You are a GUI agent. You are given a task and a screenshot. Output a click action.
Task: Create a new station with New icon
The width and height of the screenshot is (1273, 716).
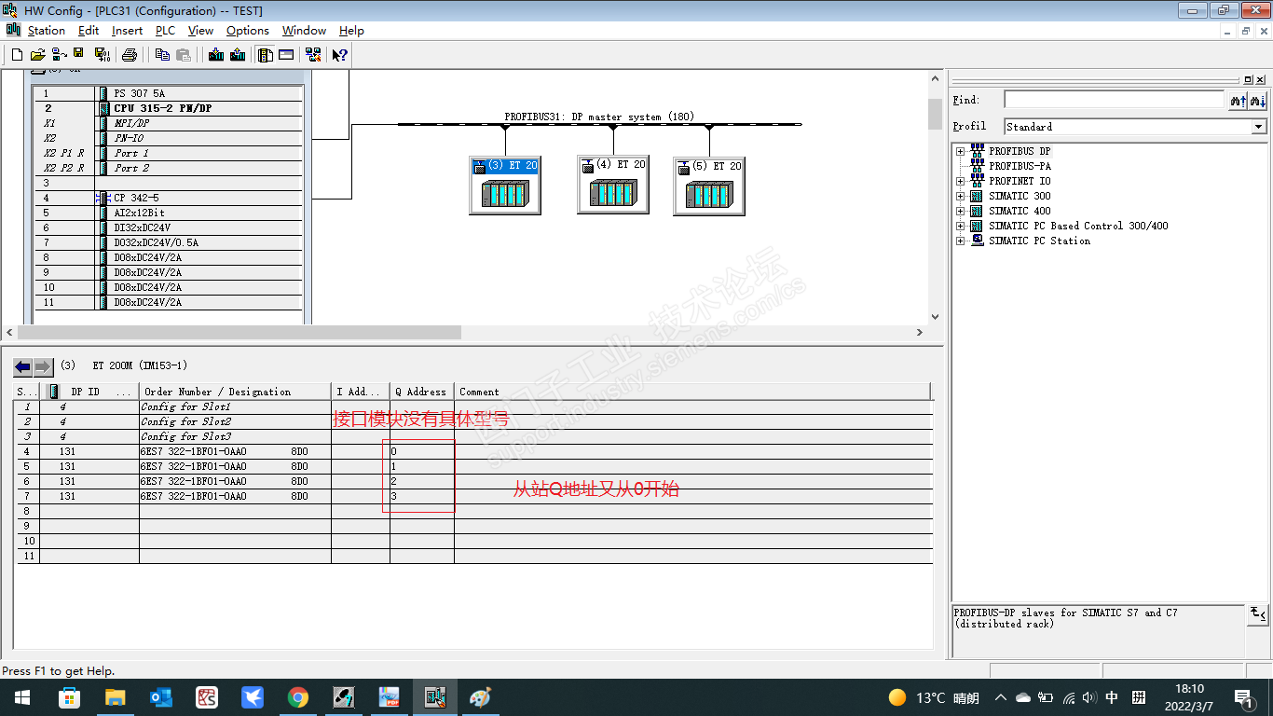[17, 55]
